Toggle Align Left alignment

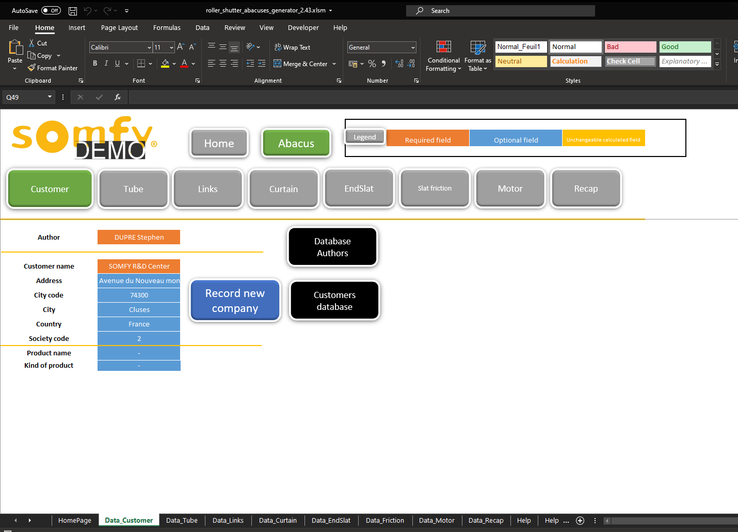(212, 64)
